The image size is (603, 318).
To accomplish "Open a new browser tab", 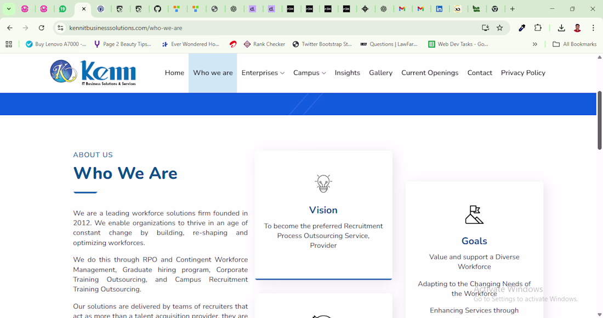I will pyautogui.click(x=512, y=9).
